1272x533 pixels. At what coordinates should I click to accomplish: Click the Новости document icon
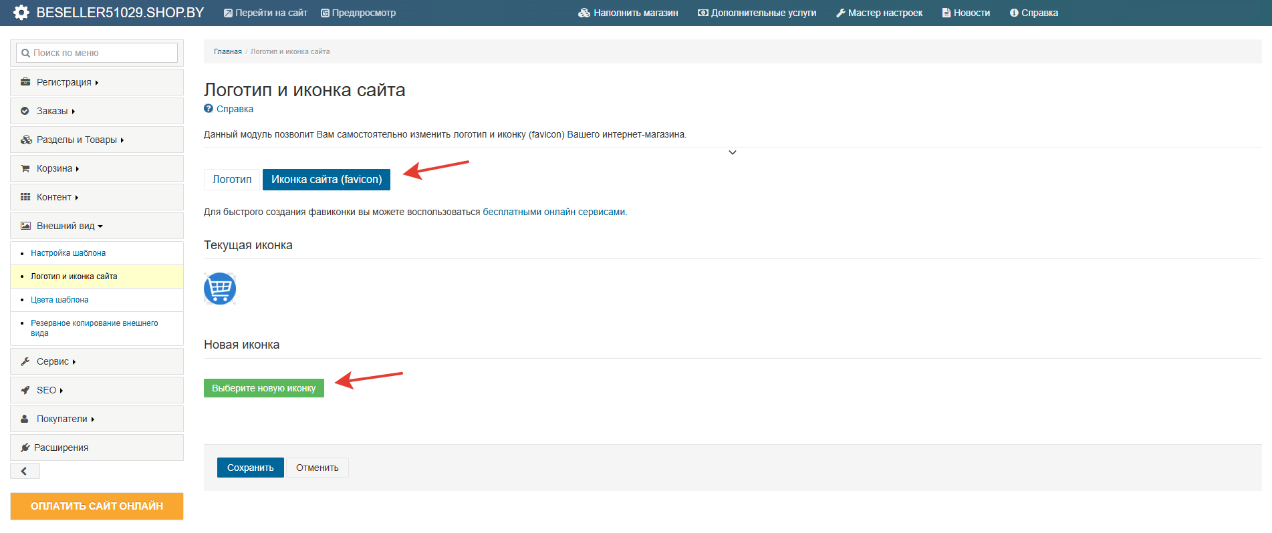[x=946, y=13]
